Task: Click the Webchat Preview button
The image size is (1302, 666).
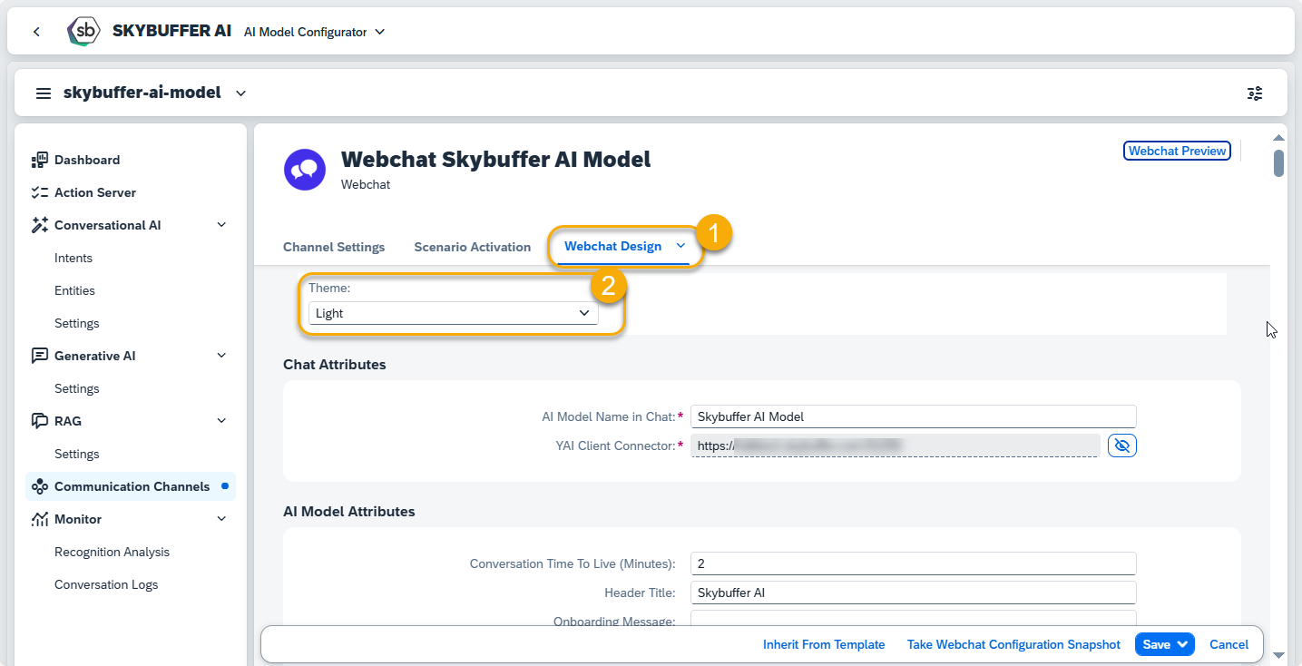Action: click(x=1177, y=151)
